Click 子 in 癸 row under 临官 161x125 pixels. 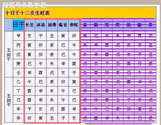tap(63, 118)
